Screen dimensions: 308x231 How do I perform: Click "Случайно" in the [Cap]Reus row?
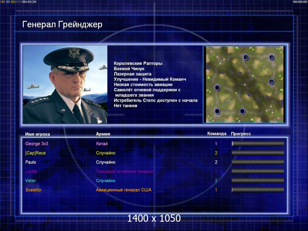105,153
